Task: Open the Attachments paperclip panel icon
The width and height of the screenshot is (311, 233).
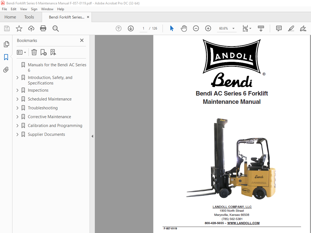Action: point(6,70)
